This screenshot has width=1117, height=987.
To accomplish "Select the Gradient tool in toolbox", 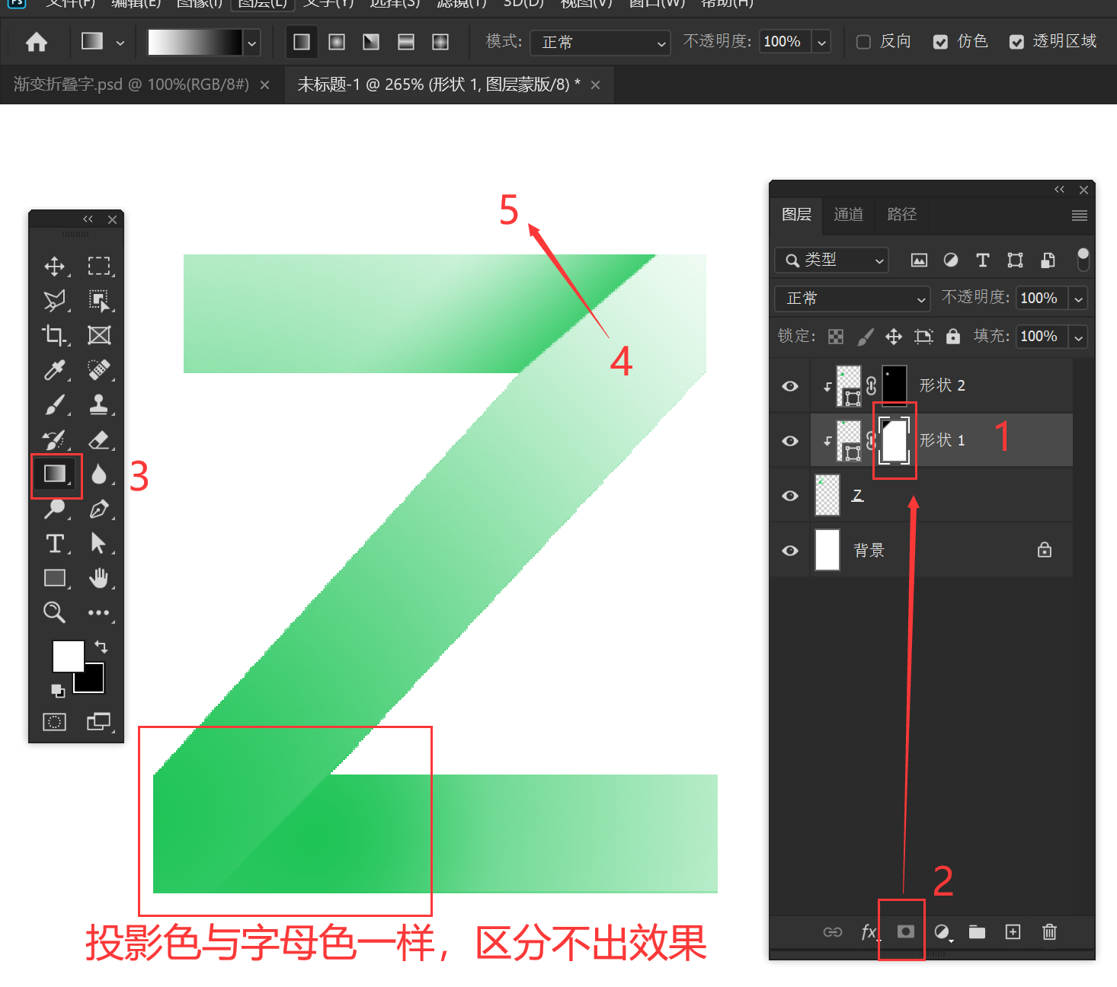I will click(x=56, y=474).
